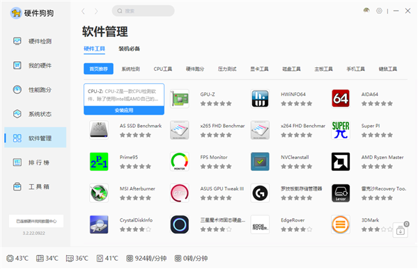Open the FPS Monitor icon
Viewport: 418px width, 269px height.
tap(180, 161)
